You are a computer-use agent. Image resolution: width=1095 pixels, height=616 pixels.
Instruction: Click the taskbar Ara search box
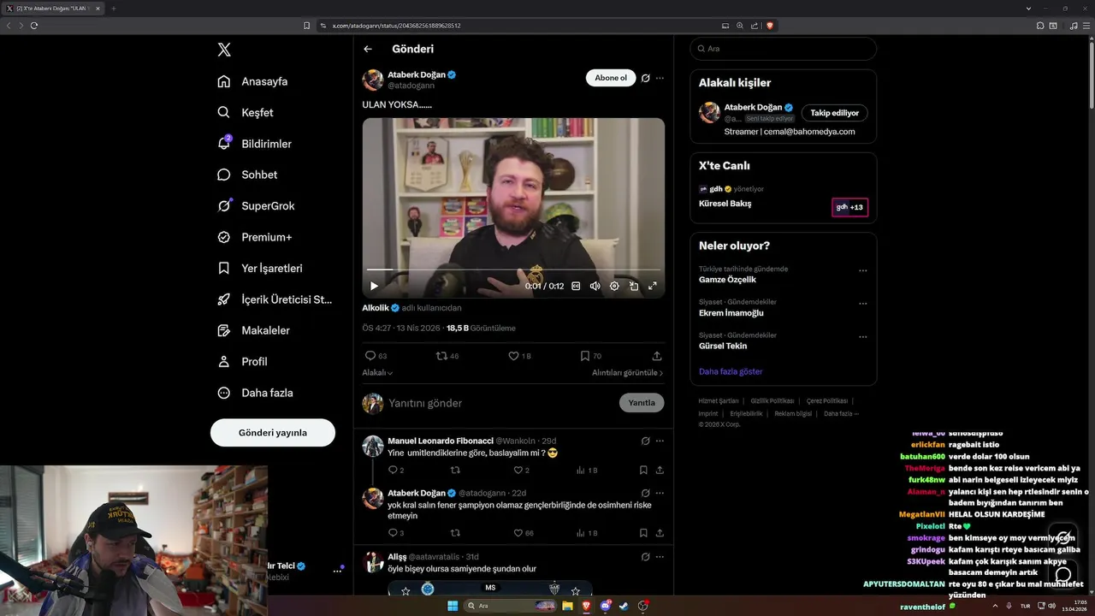click(512, 606)
